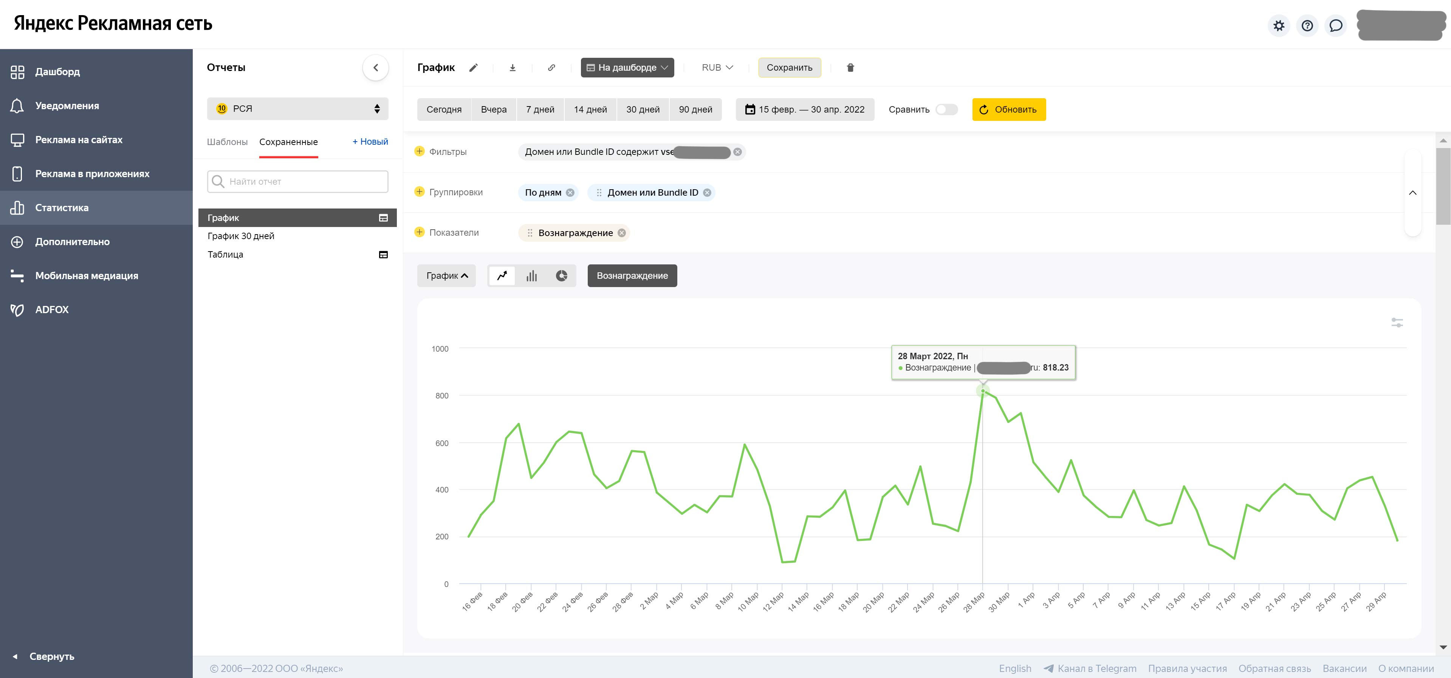Open the На дашборде dropdown
Image resolution: width=1451 pixels, height=678 pixels.
click(x=627, y=68)
